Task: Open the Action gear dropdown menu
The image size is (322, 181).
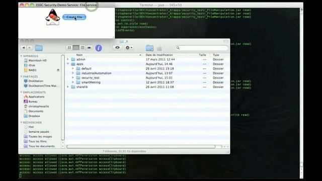Action: pyautogui.click(x=129, y=48)
